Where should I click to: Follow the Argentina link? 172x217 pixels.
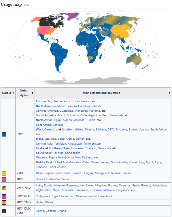tap(94, 115)
